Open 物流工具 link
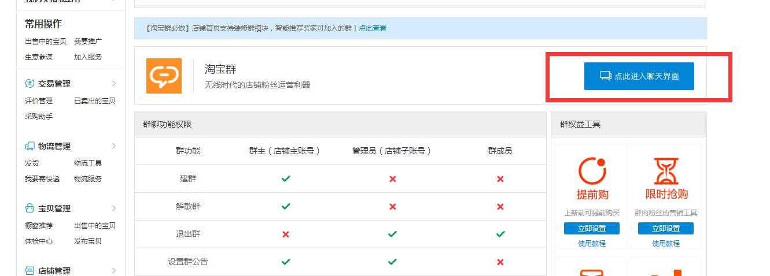The width and height of the screenshot is (770, 276). (x=88, y=163)
